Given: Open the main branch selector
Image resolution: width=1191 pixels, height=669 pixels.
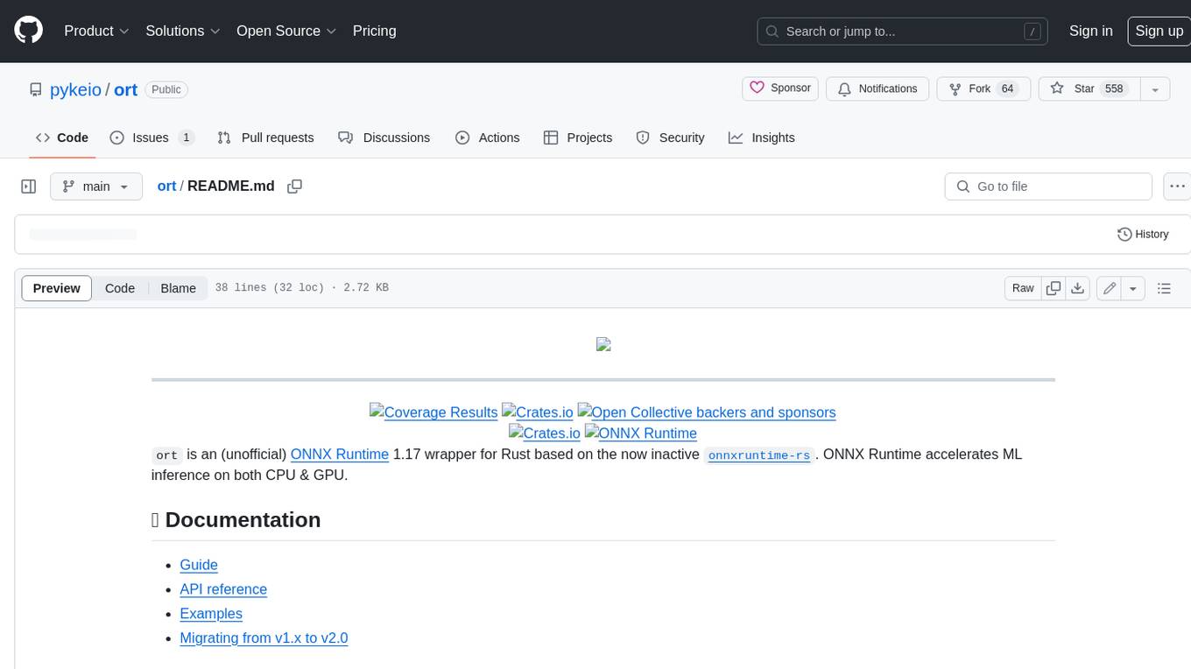Looking at the screenshot, I should (x=96, y=187).
